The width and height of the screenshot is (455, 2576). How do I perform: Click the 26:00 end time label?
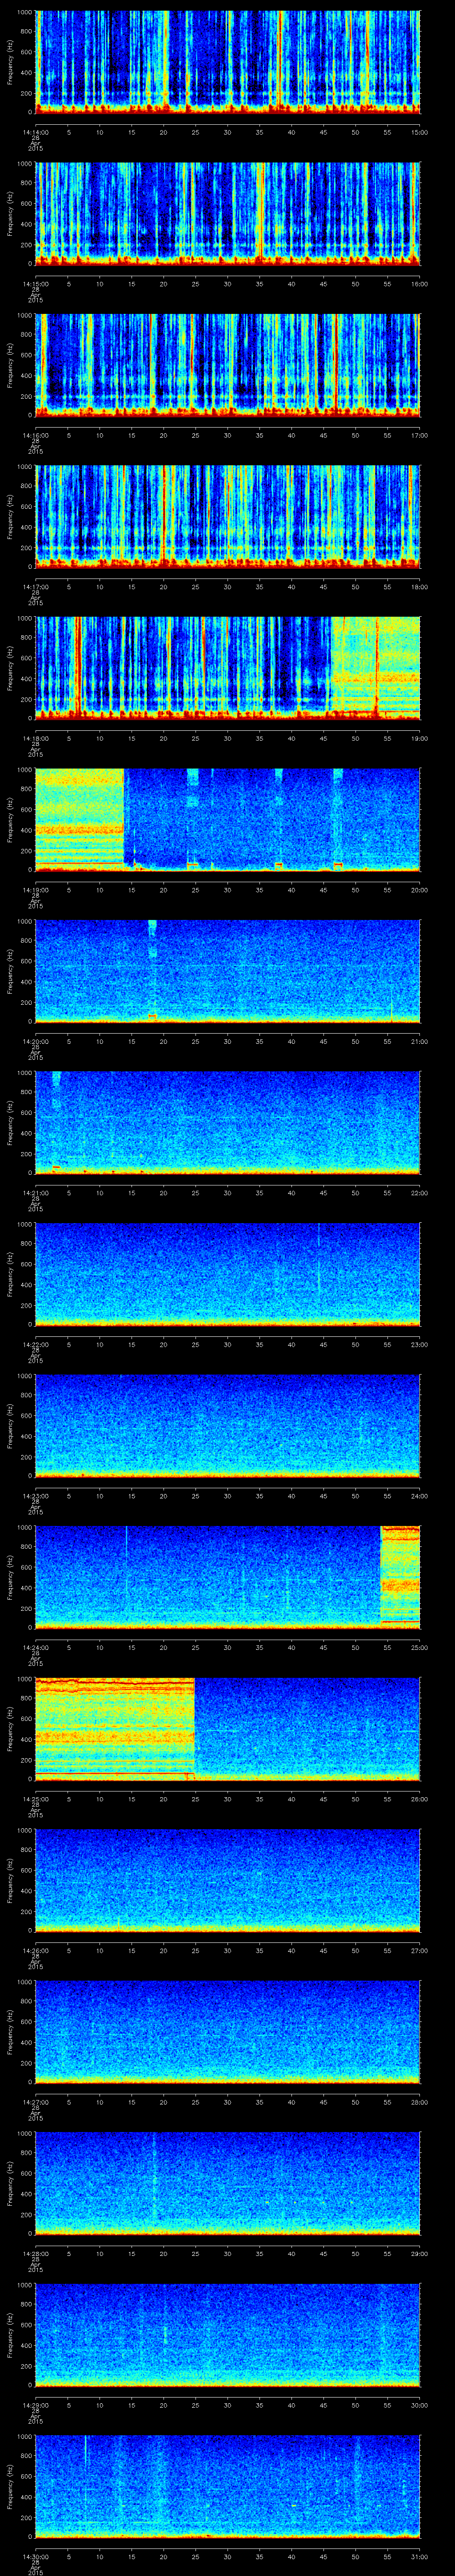(419, 1799)
